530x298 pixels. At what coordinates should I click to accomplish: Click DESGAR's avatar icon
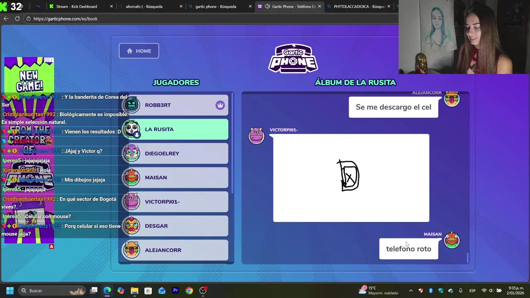[132, 226]
